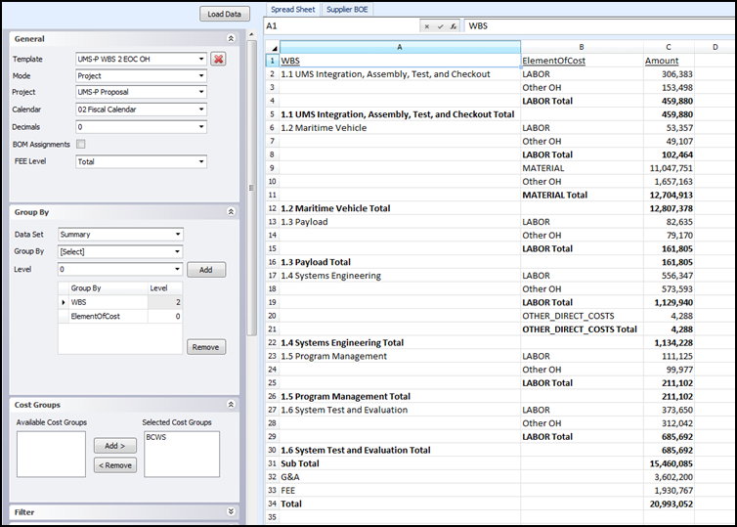Select WBS row indicator arrow

coord(63,302)
